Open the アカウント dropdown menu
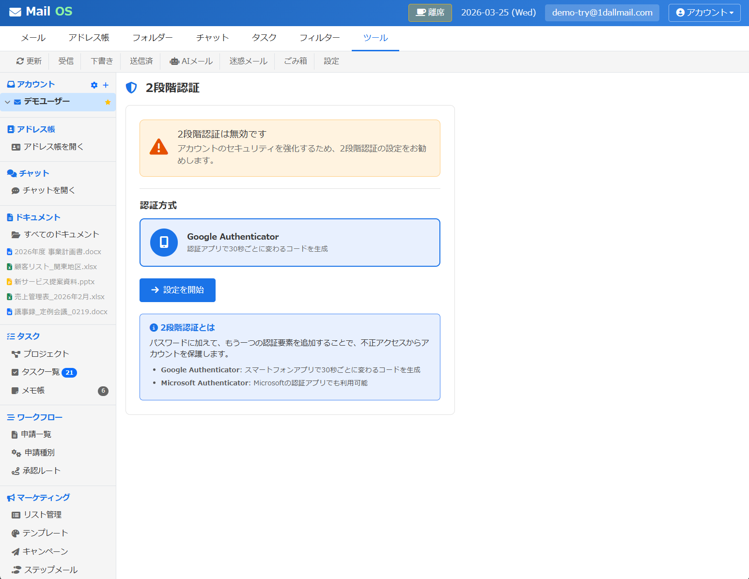Viewport: 749px width, 579px height. (704, 13)
